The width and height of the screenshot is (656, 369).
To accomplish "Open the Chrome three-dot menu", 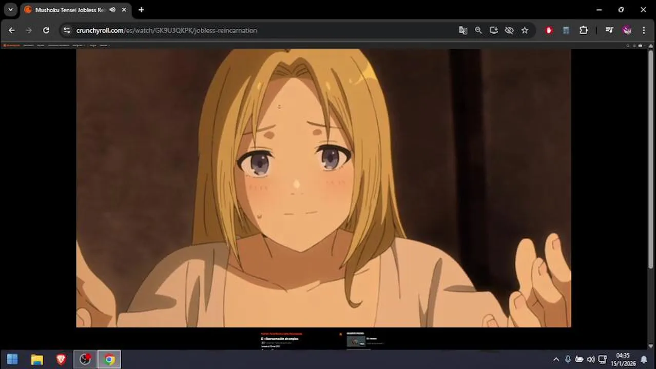I will click(644, 30).
